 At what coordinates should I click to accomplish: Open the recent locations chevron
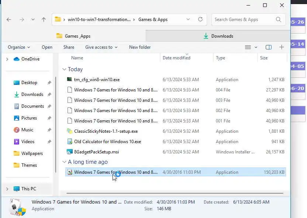(x=33, y=20)
